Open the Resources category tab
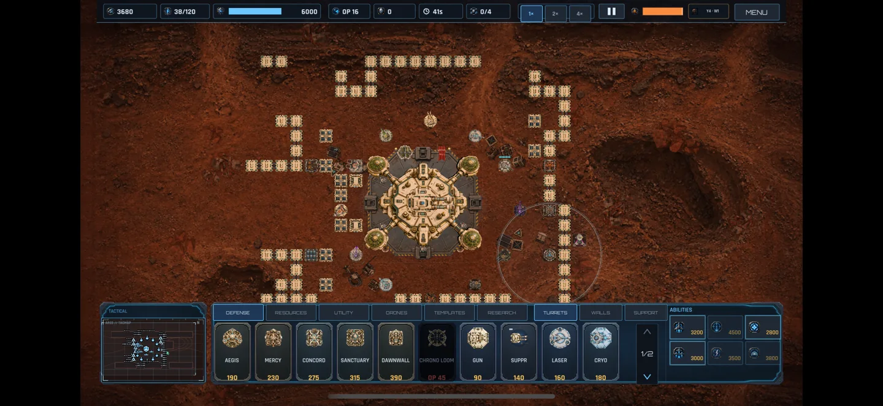This screenshot has width=883, height=406. 291,312
